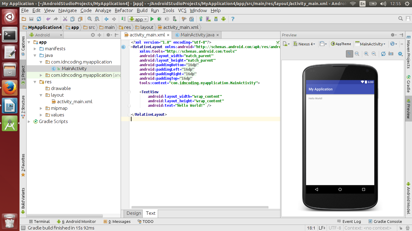Click Collapse All icon in Project panel
412x231 pixels.
coord(100,35)
